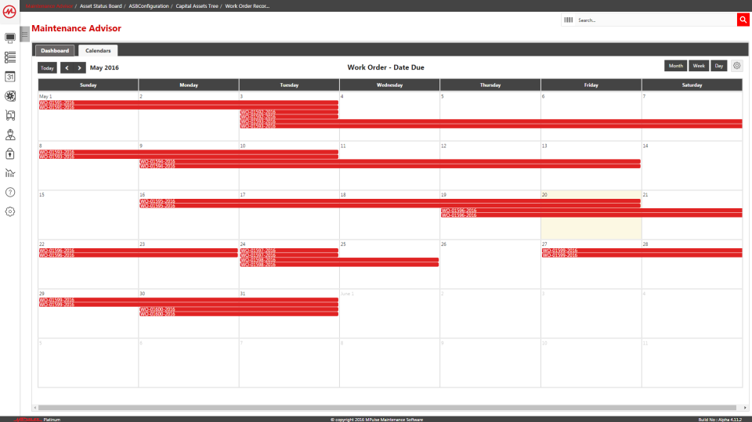Image resolution: width=752 pixels, height=422 pixels.
Task: Open the list records sidebar icon
Action: click(x=10, y=57)
